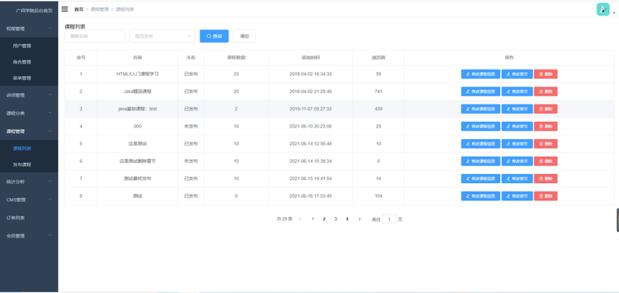Click the 浏览数 column header
This screenshot has height=293, width=619.
click(x=378, y=57)
